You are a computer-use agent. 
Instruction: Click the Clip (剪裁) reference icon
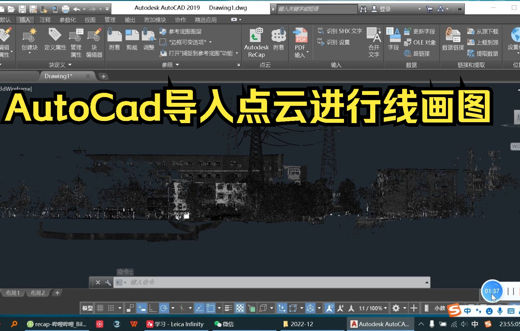[x=132, y=39]
